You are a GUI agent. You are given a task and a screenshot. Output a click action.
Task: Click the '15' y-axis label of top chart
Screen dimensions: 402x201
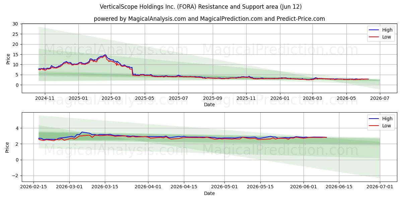pyautogui.click(x=15, y=55)
